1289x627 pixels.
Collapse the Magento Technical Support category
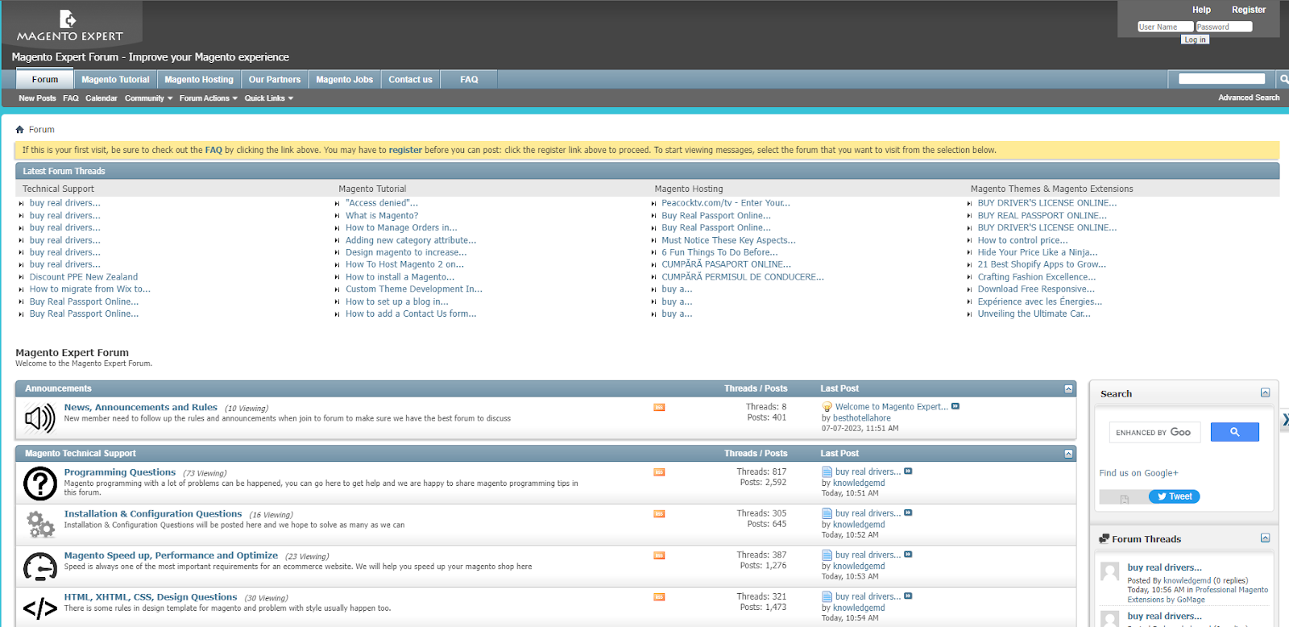[x=1069, y=454]
